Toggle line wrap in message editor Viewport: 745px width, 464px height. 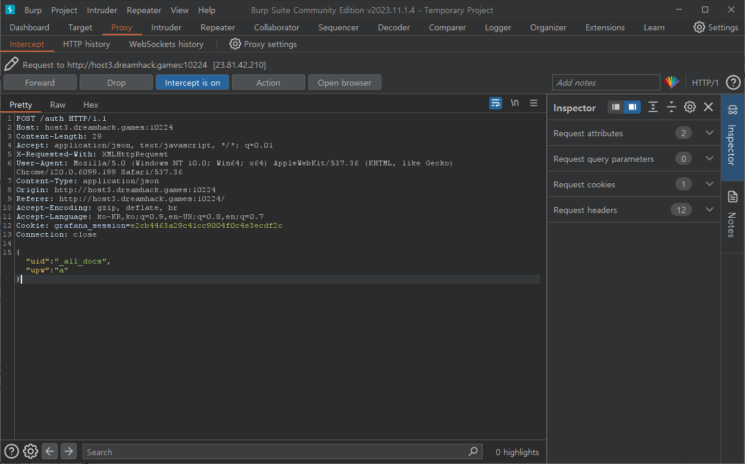(x=496, y=103)
